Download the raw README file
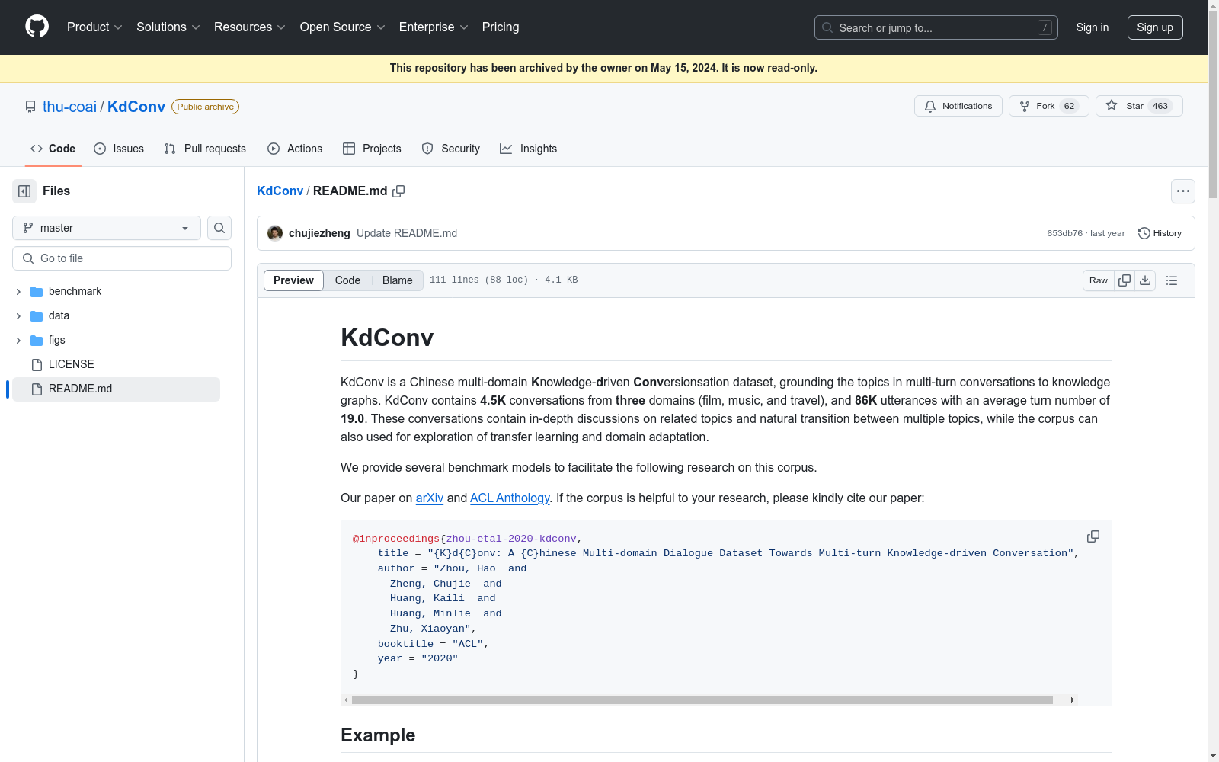Screen dimensions: 1219x762 tap(1145, 280)
